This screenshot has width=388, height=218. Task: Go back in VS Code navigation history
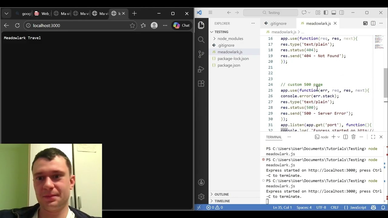[229, 12]
